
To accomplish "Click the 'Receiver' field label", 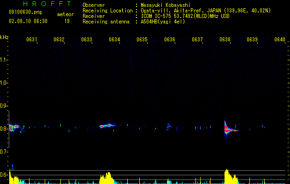I will click(x=94, y=16).
